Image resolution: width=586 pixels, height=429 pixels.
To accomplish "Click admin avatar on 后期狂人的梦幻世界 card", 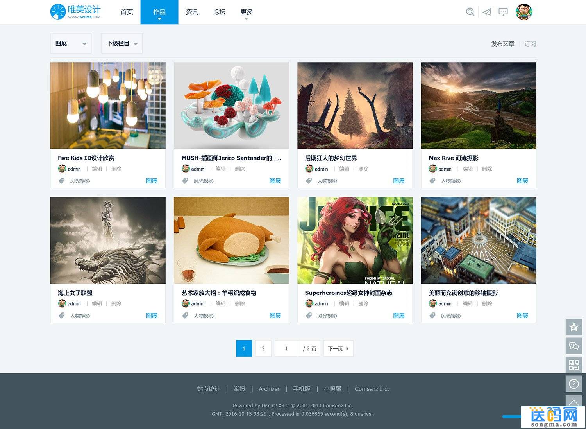I will click(x=309, y=169).
